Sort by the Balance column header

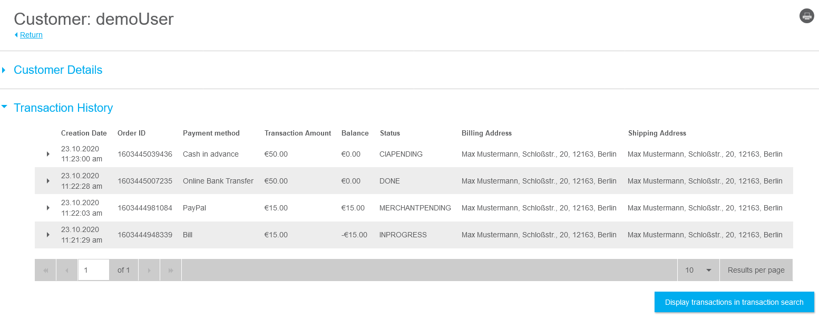pos(355,133)
